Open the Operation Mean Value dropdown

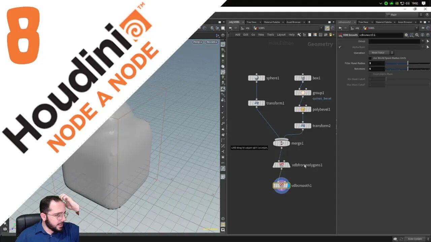tap(381, 53)
